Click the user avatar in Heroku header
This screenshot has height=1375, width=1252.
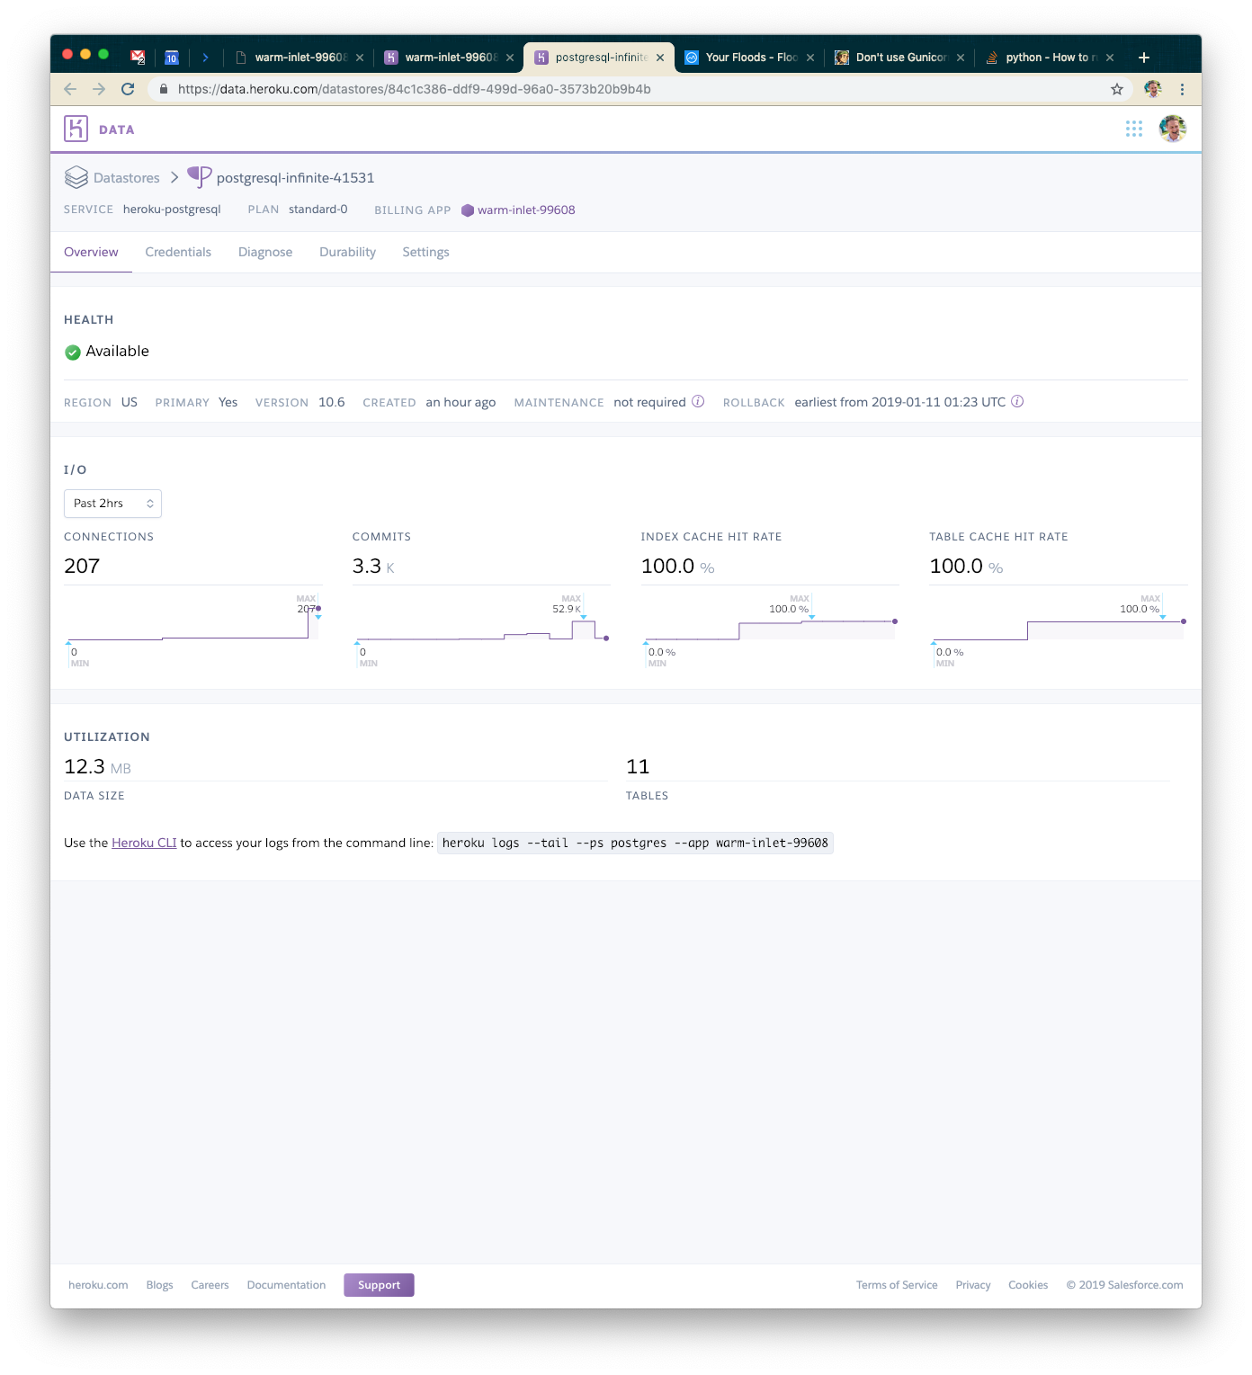click(x=1172, y=129)
